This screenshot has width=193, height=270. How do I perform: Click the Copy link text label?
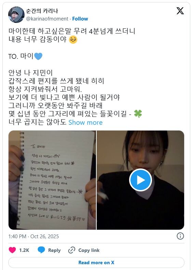[x=89, y=250]
